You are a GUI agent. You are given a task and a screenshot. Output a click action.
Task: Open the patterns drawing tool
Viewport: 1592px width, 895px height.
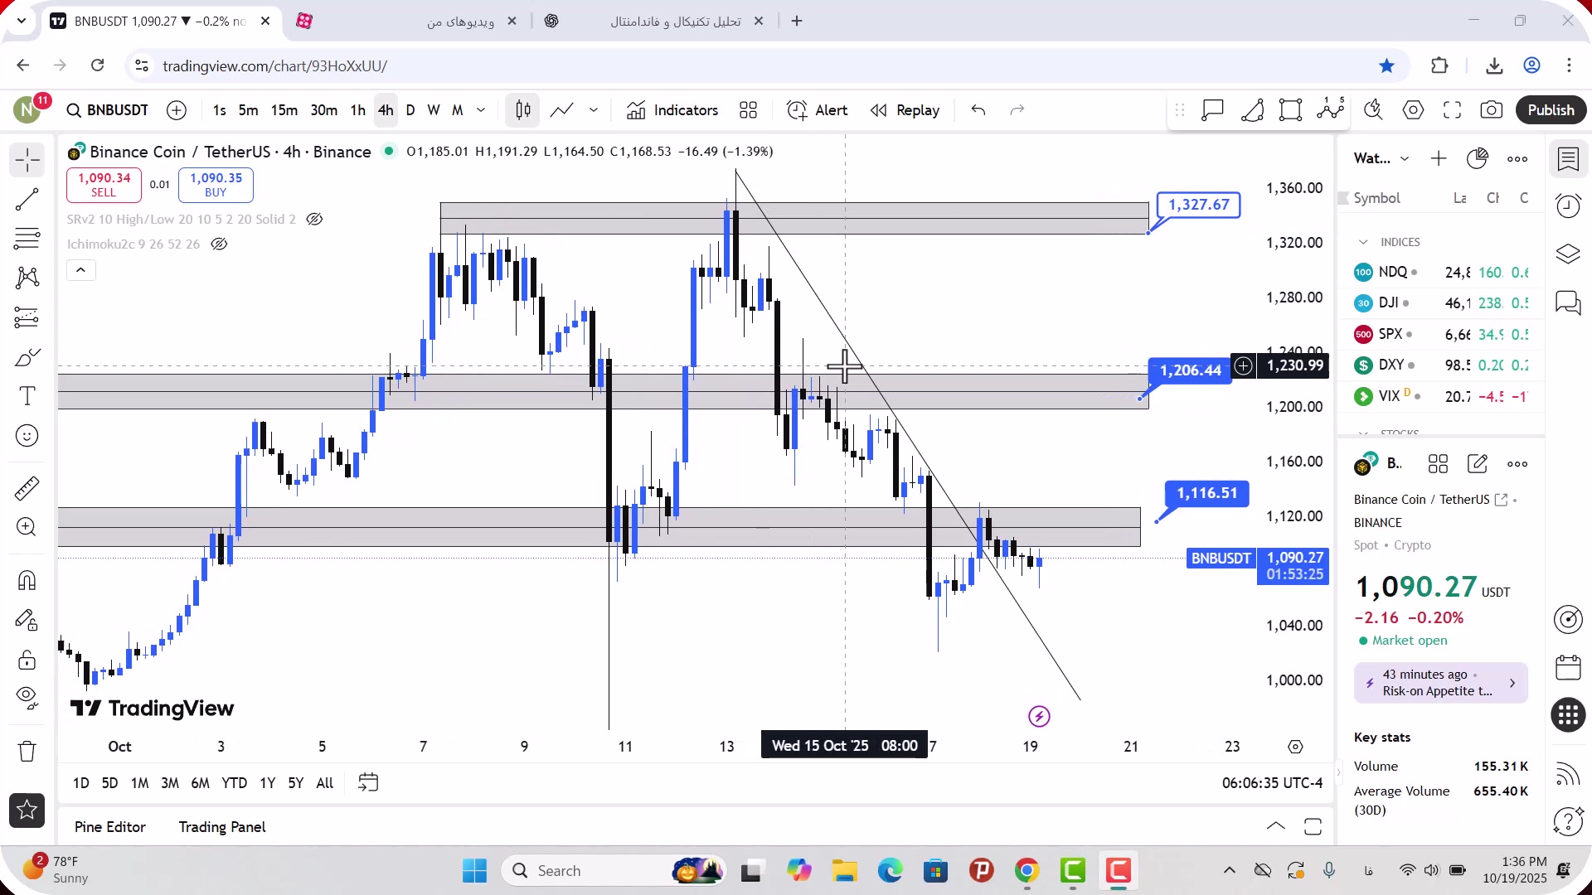coord(27,278)
